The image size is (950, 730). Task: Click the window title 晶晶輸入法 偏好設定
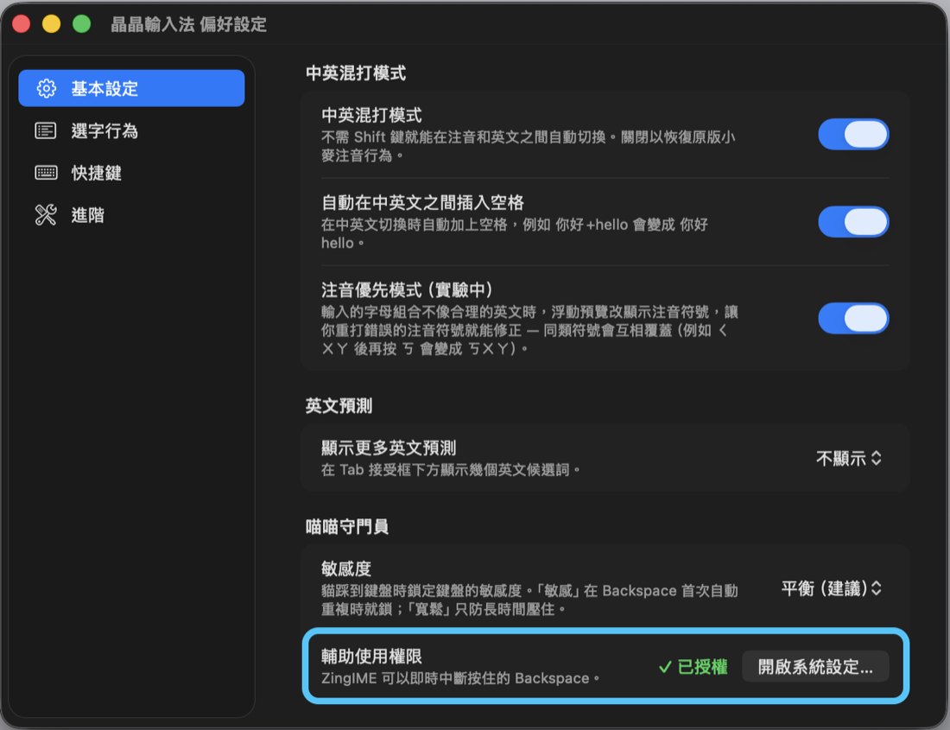pos(188,24)
